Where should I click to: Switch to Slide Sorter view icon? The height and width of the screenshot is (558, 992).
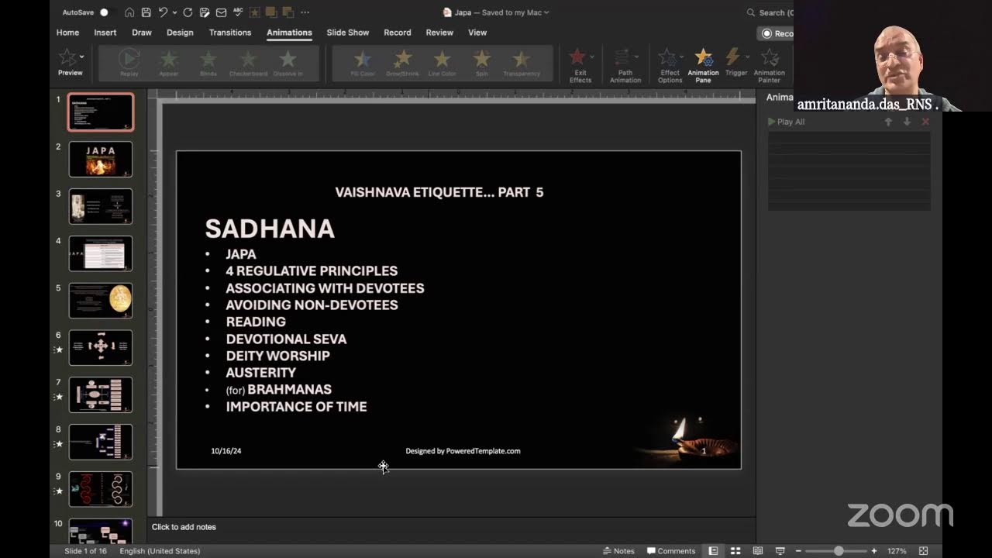click(735, 551)
